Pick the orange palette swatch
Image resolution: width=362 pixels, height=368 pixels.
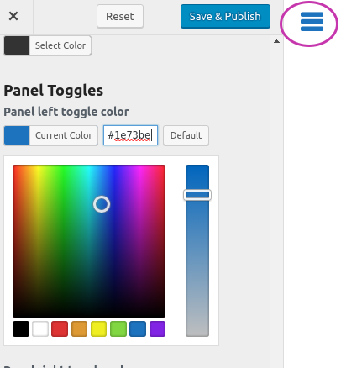[x=79, y=329]
